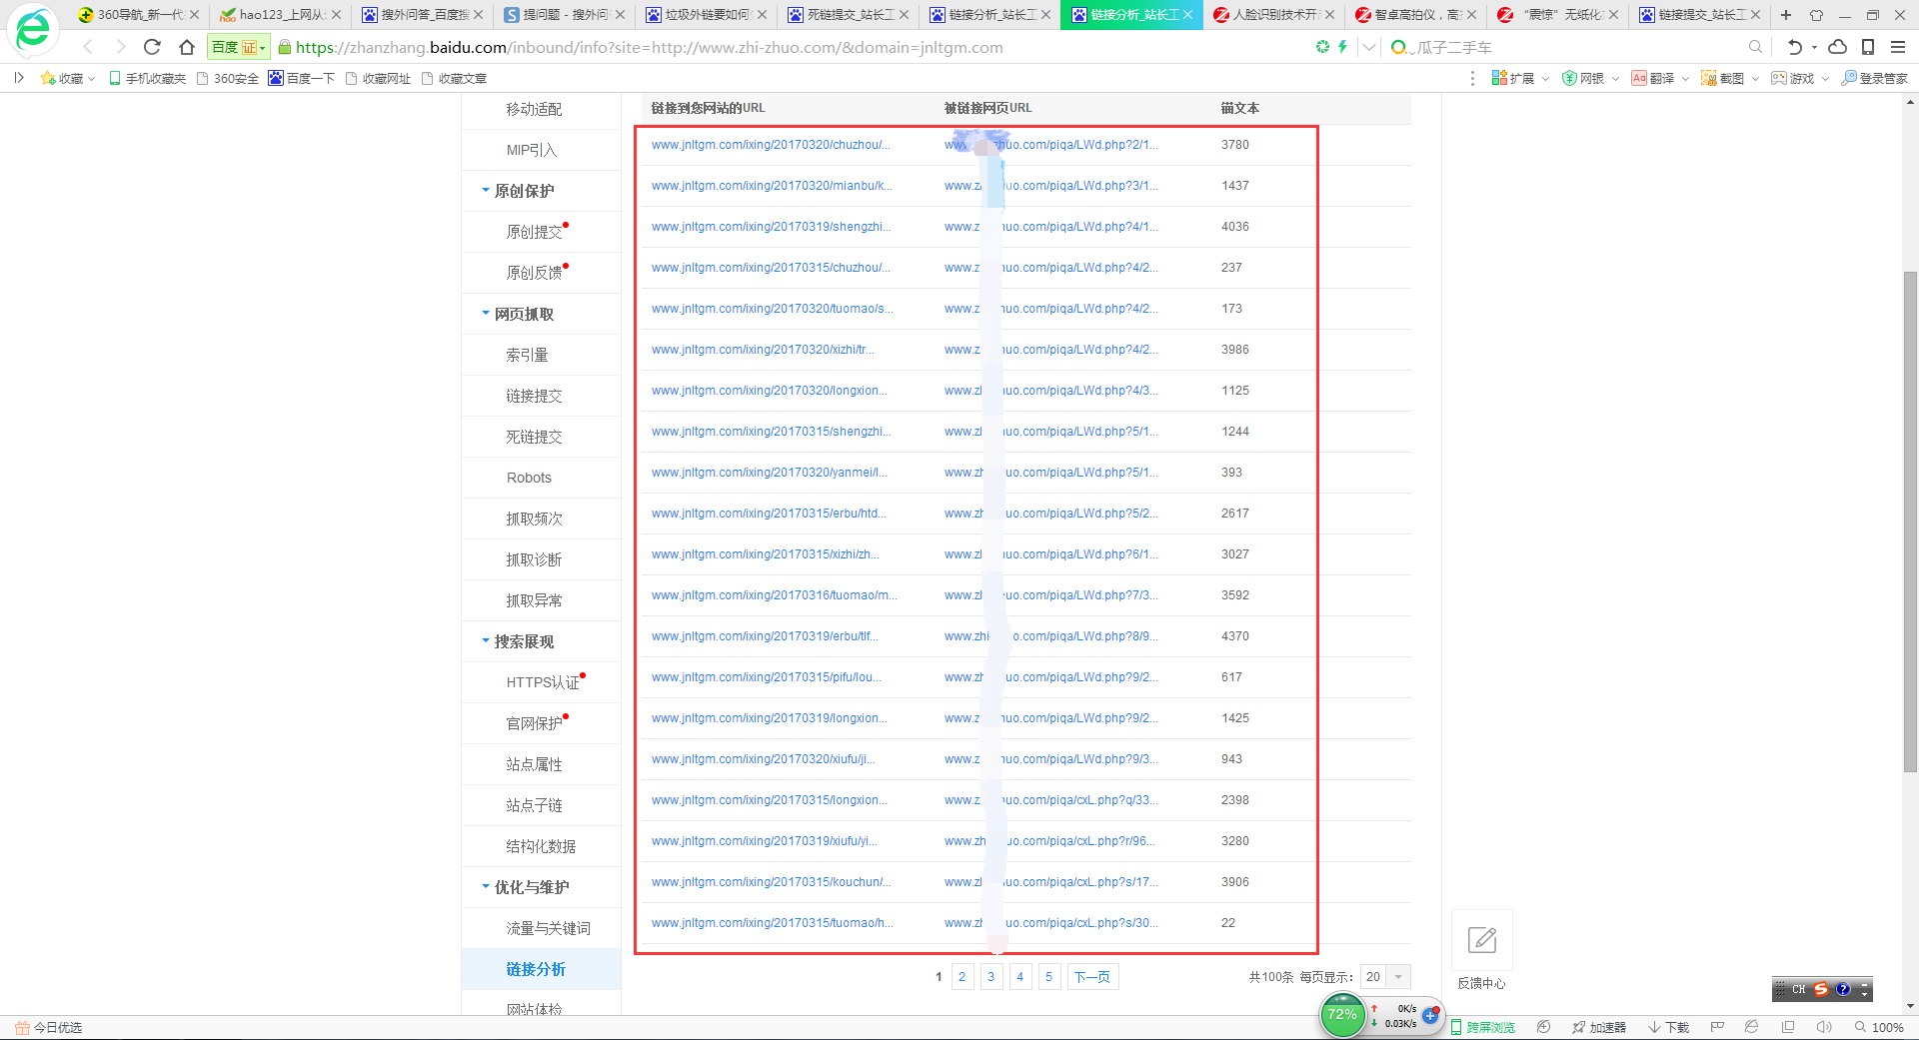Toggle the page sound speaker icon

point(1823,1027)
